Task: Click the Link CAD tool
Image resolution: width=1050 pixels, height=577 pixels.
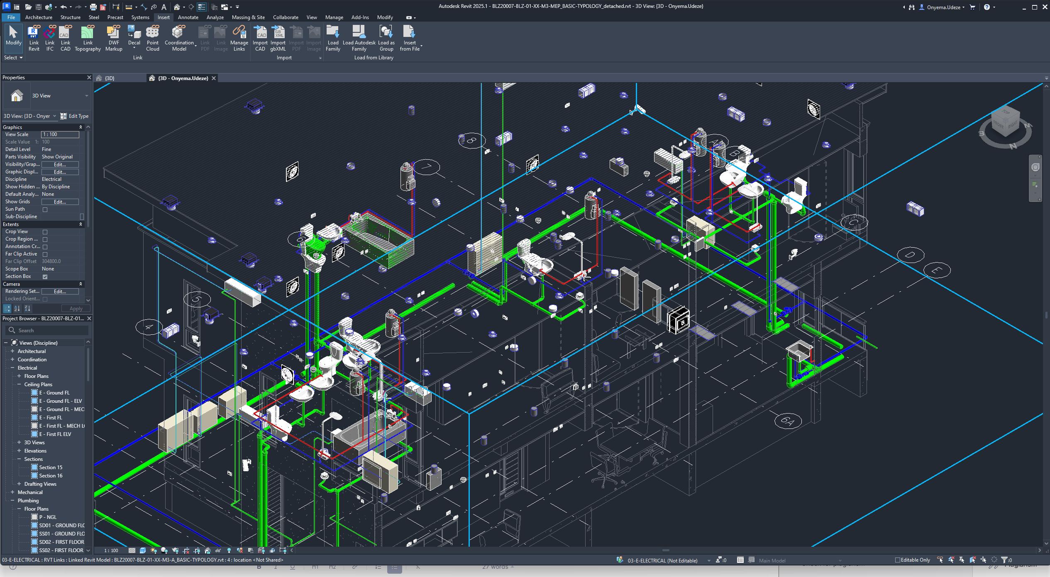Action: tap(65, 33)
